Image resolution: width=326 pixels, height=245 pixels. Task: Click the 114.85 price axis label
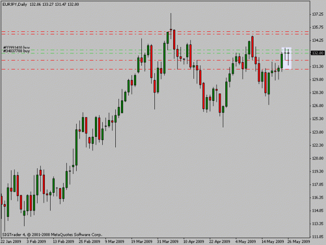[x=318, y=211]
